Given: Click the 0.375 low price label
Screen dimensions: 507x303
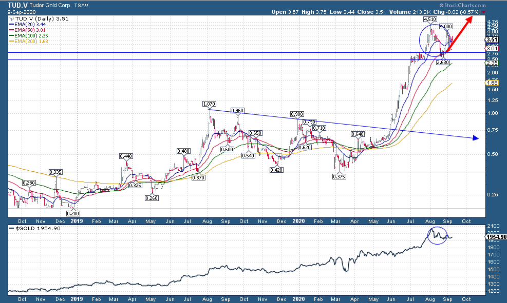Looking at the screenshot, I should click(339, 176).
